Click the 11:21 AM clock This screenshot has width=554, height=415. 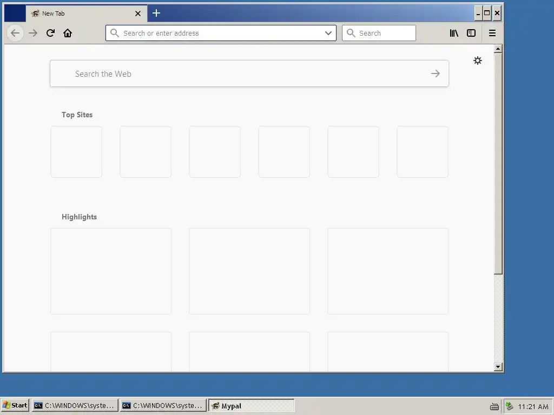(533, 406)
